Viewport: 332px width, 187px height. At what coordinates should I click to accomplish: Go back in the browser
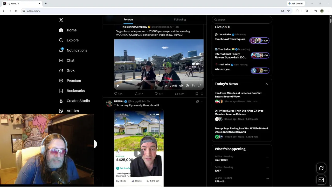(4, 11)
